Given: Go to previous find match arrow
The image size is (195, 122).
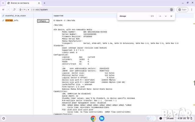Looking at the screenshot, I should (x=160, y=16).
